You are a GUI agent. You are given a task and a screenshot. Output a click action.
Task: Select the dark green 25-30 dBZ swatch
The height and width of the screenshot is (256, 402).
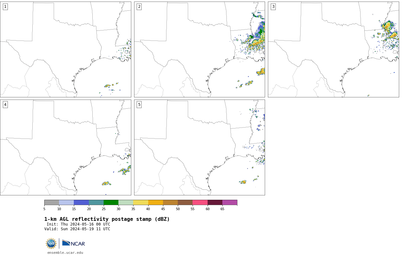pyautogui.click(x=111, y=203)
